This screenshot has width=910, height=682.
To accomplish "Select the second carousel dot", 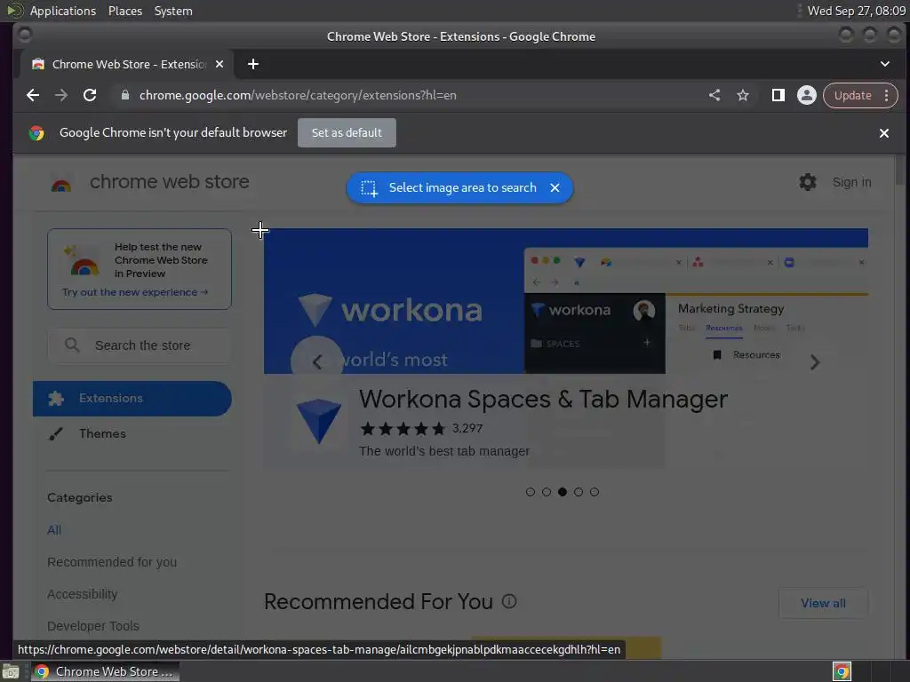I will [547, 492].
